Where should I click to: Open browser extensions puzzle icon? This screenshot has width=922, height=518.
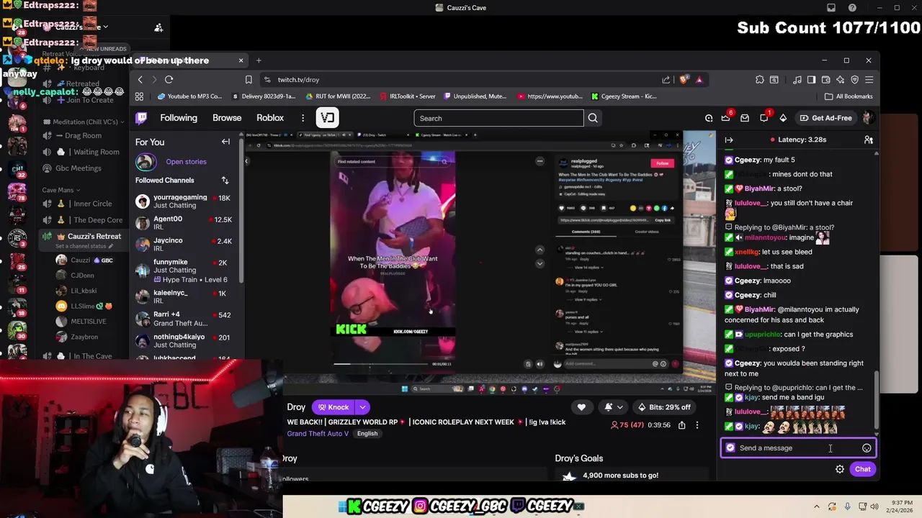pyautogui.click(x=759, y=79)
